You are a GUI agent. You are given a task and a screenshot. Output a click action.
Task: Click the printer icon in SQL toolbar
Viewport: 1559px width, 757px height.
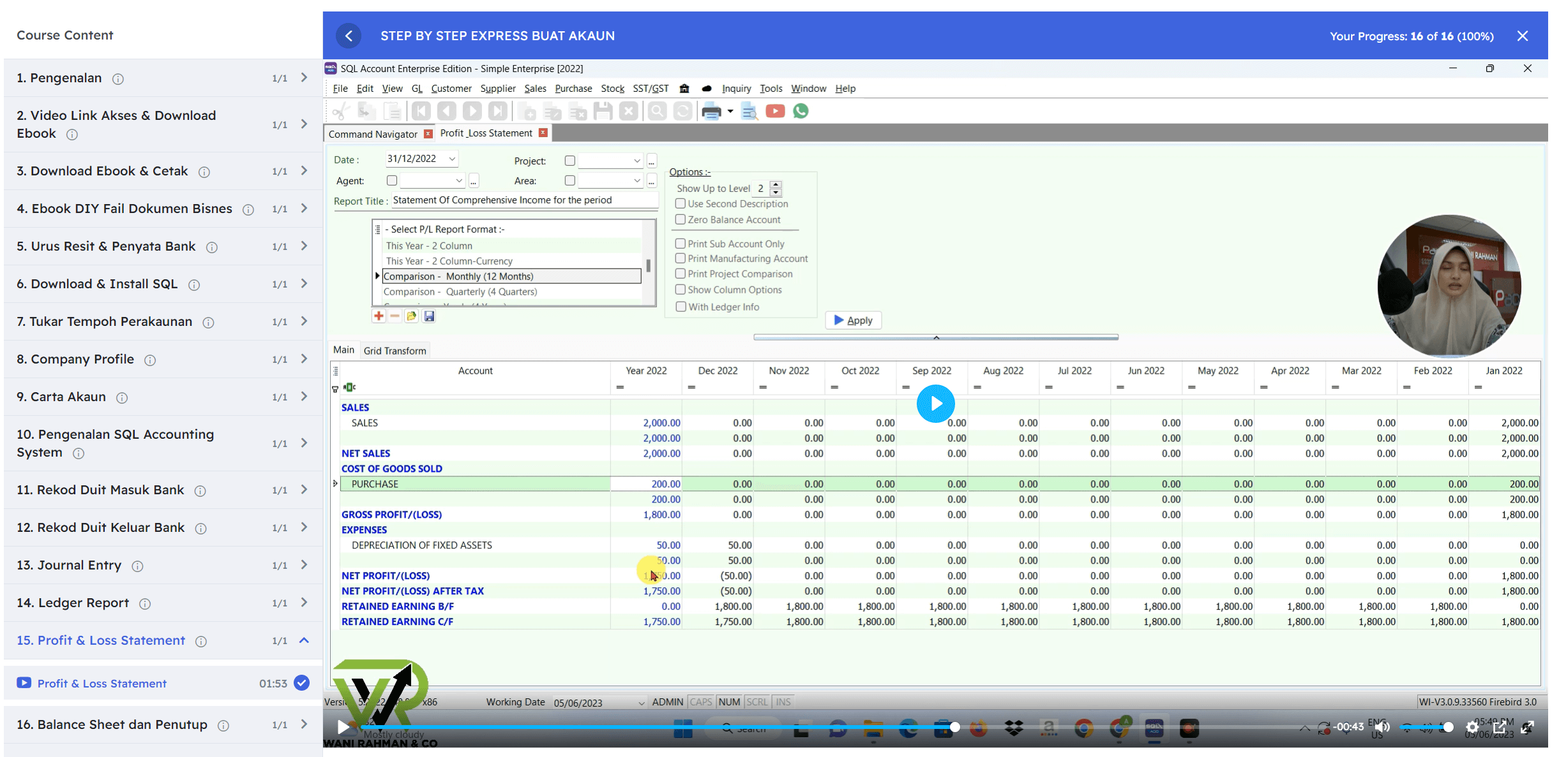[x=711, y=112]
